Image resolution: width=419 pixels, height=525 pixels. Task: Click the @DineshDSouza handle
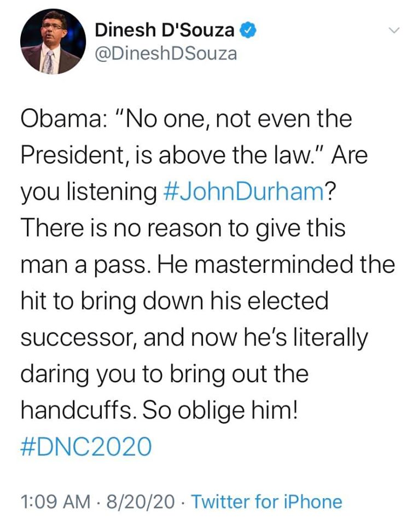[x=166, y=54]
